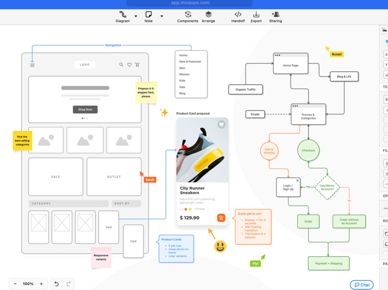Viewport: 388px width, 290px height.
Task: Click the orange add-to-cart button
Action: click(x=221, y=218)
